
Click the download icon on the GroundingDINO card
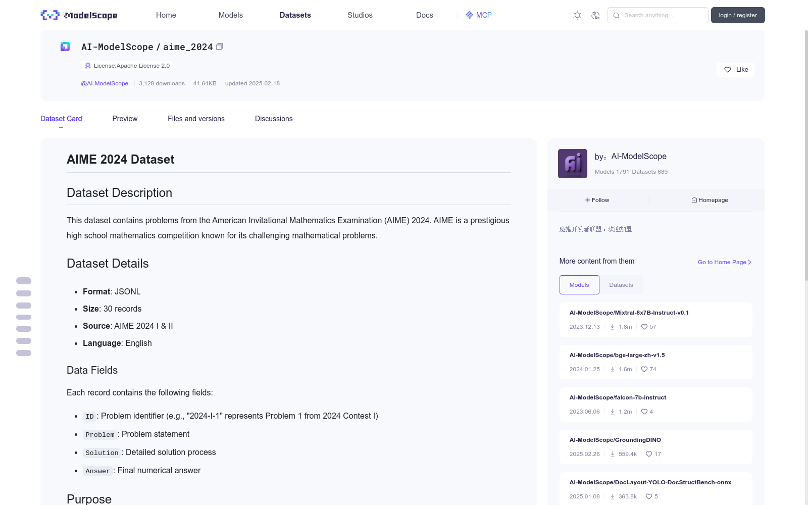(x=613, y=454)
